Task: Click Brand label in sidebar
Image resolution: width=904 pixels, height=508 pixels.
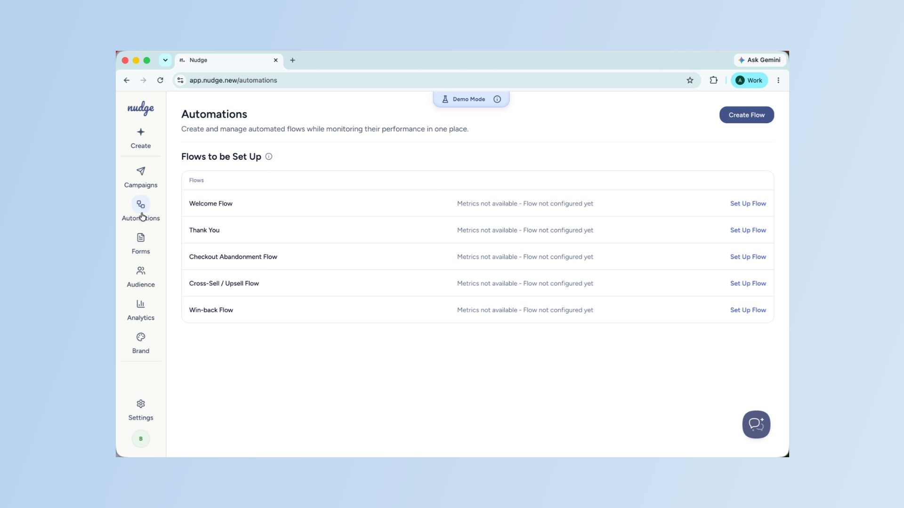Action: 141,351
